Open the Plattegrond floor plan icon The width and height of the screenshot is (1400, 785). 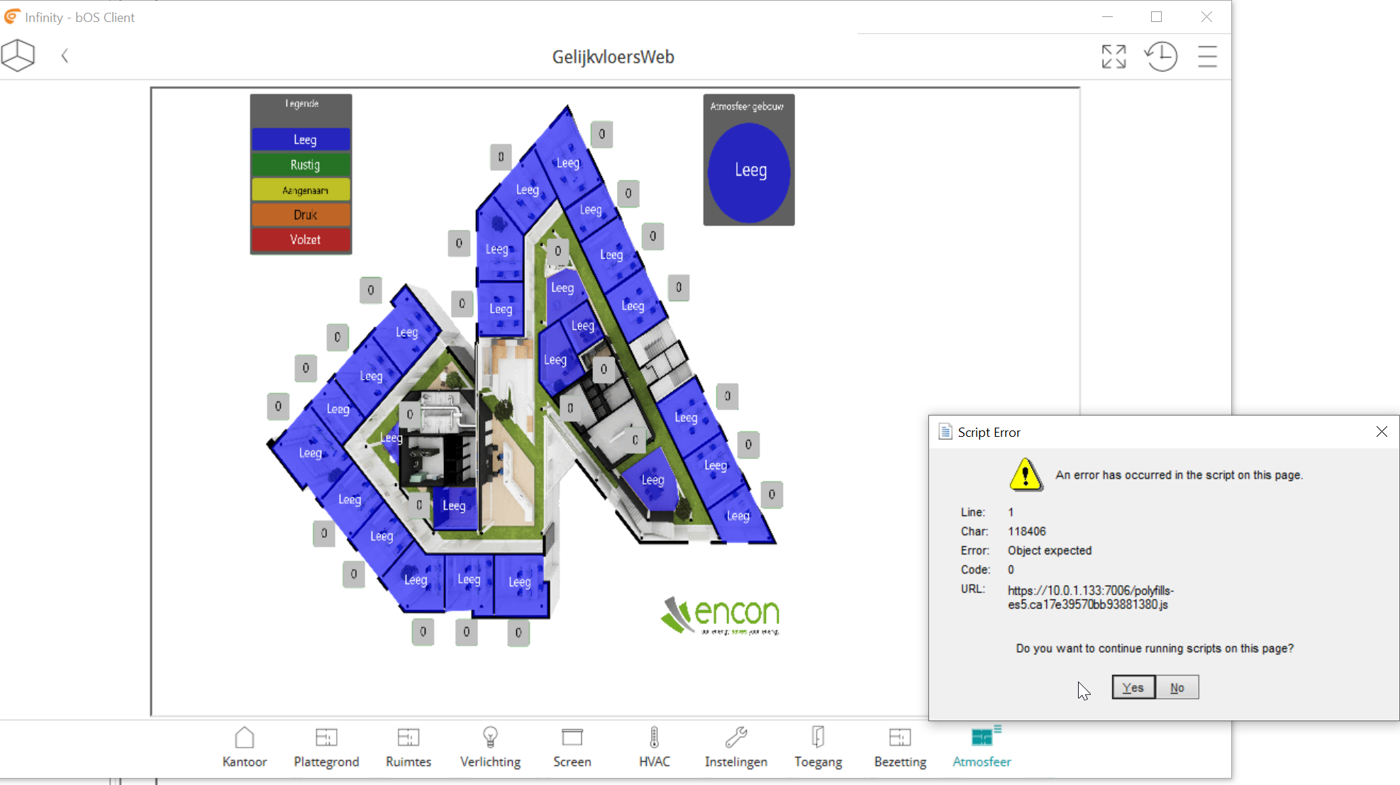[326, 747]
